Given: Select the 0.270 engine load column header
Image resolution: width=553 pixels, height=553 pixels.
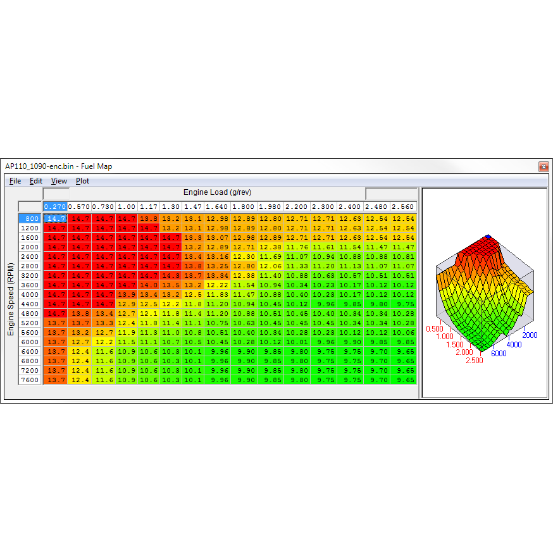Looking at the screenshot, I should pyautogui.click(x=55, y=207).
